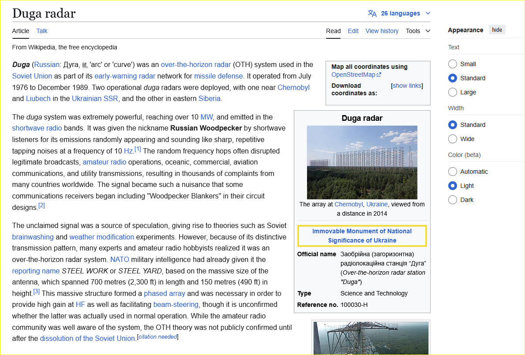Open dissolution of the Soviet Union link
The width and height of the screenshot is (525, 355).
coord(87,338)
